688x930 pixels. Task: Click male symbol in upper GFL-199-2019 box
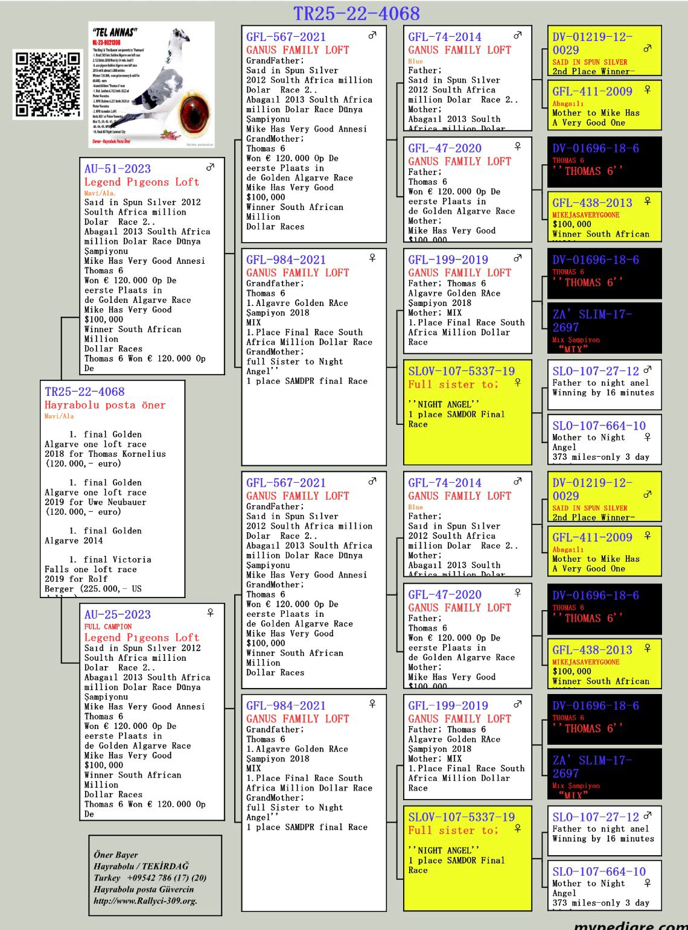517,258
